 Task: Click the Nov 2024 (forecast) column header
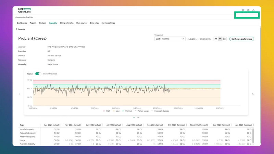click(x=199, y=125)
